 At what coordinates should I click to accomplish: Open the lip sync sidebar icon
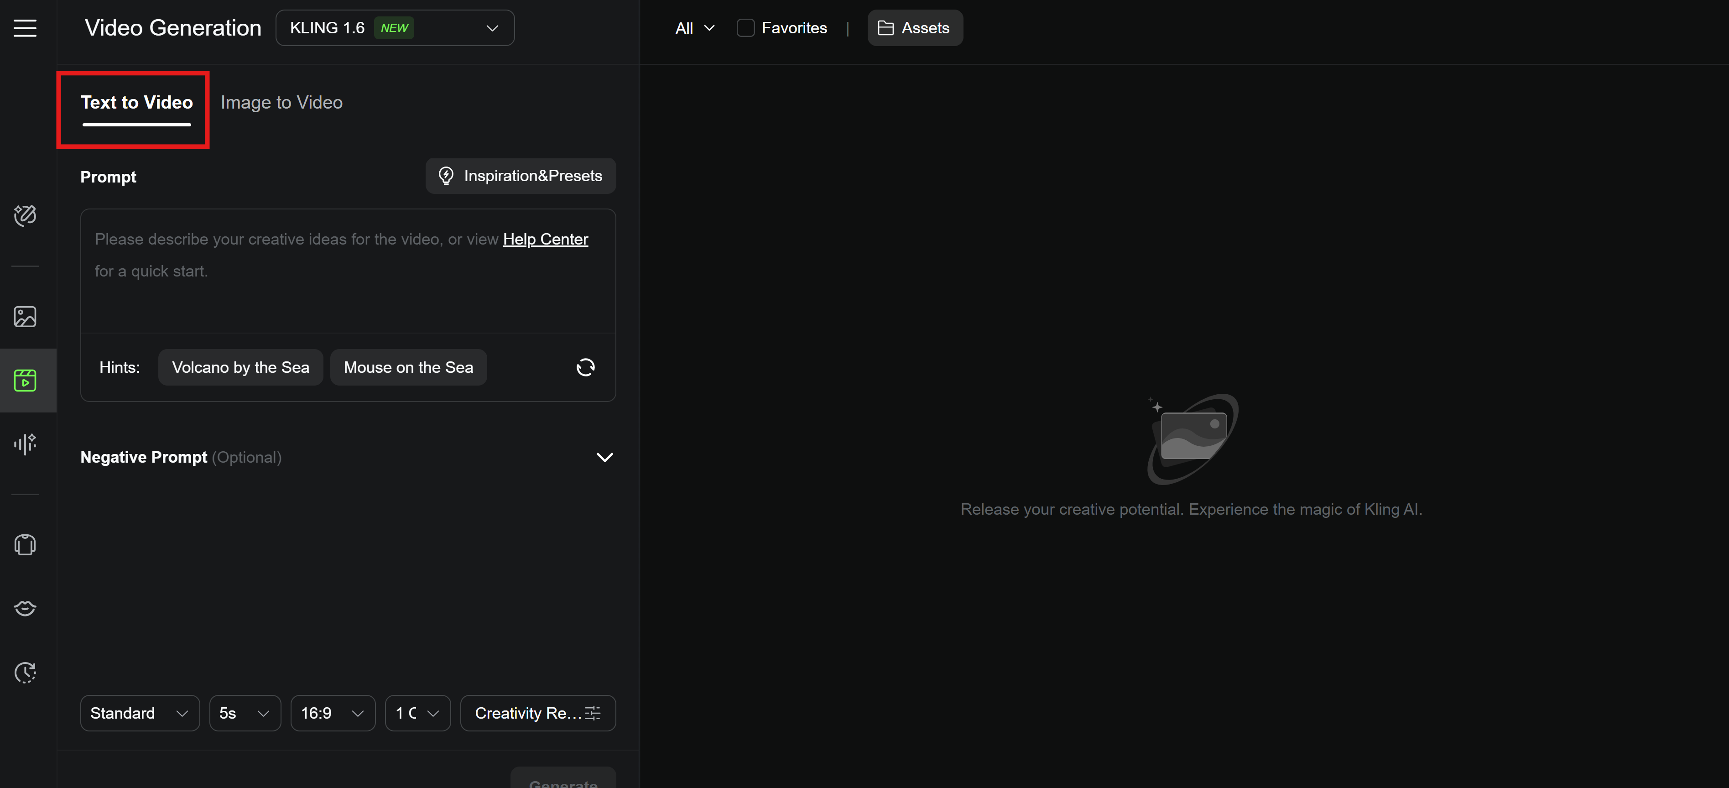click(x=25, y=608)
